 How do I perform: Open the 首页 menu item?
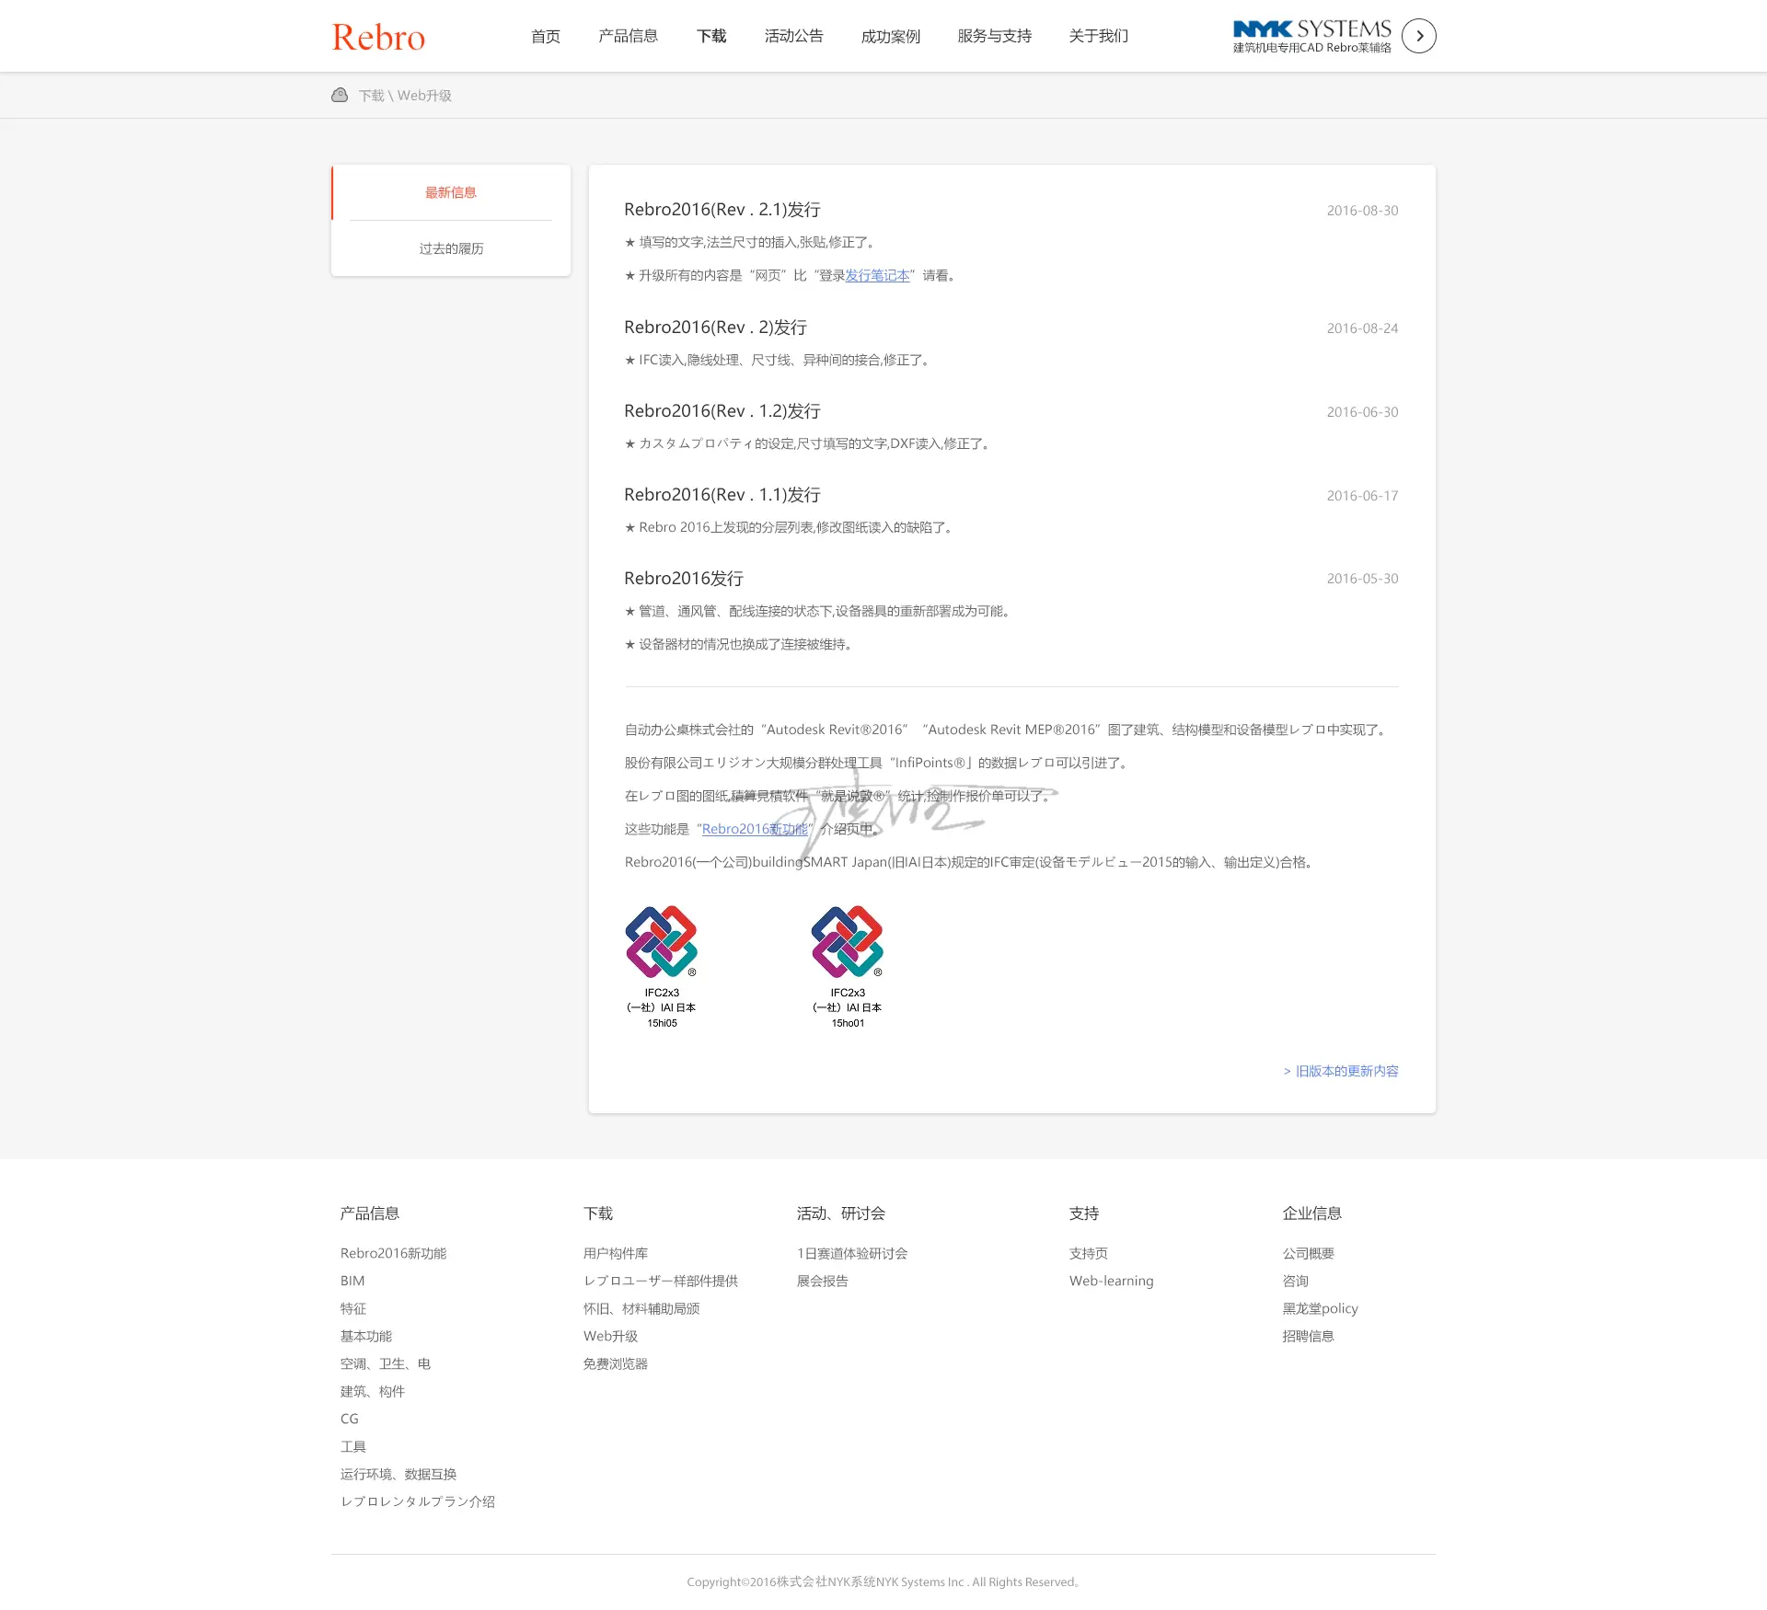(x=546, y=36)
